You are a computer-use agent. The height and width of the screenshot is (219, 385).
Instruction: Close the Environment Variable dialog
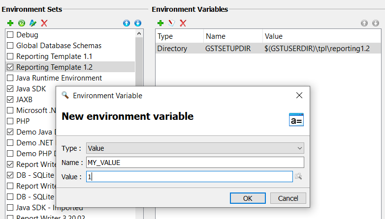299,95
